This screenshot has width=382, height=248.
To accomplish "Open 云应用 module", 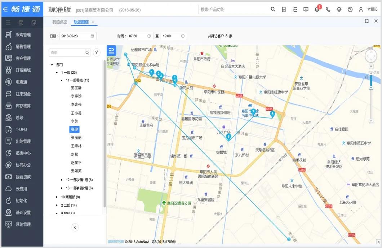I will (x=22, y=189).
